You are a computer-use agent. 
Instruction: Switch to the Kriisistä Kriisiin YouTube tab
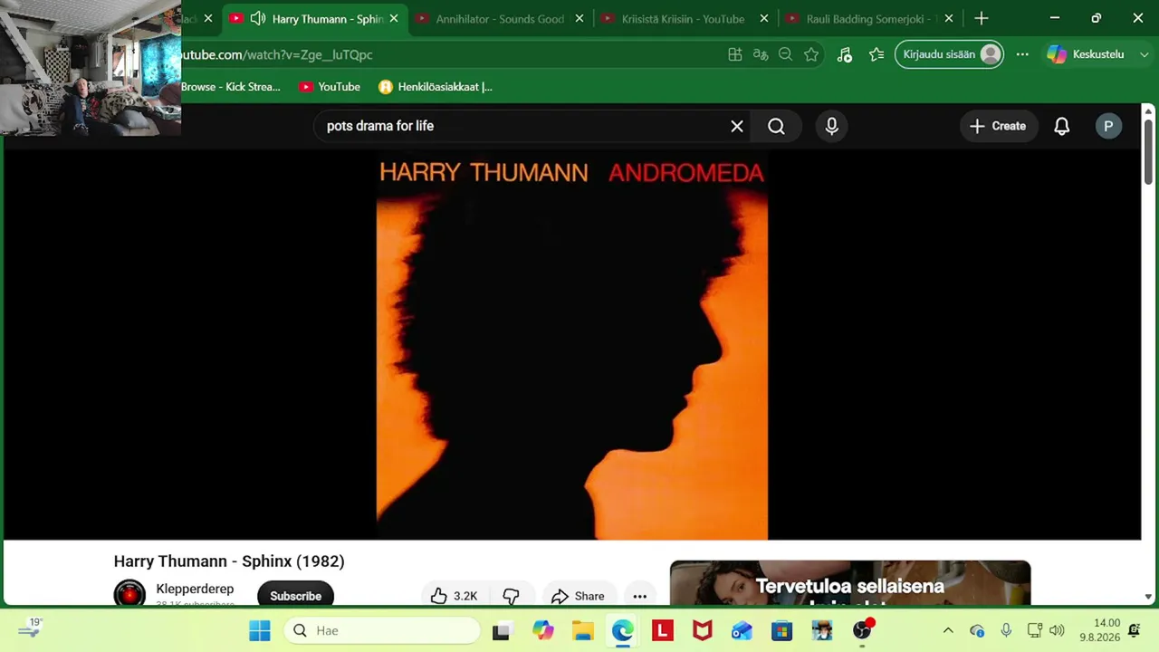[683, 18]
